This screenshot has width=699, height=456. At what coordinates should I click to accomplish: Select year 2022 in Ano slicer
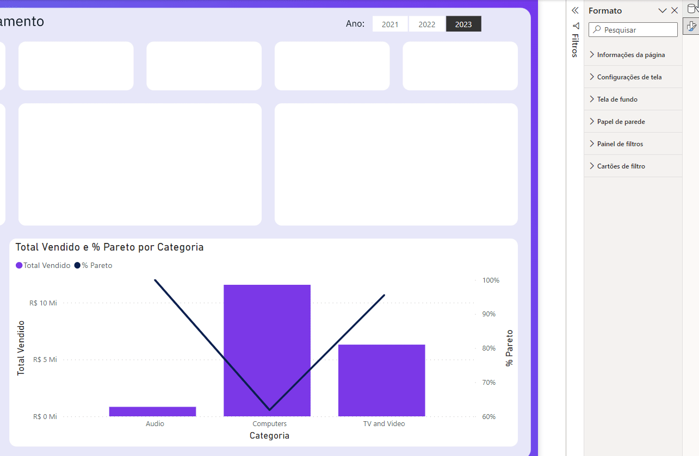pos(427,24)
